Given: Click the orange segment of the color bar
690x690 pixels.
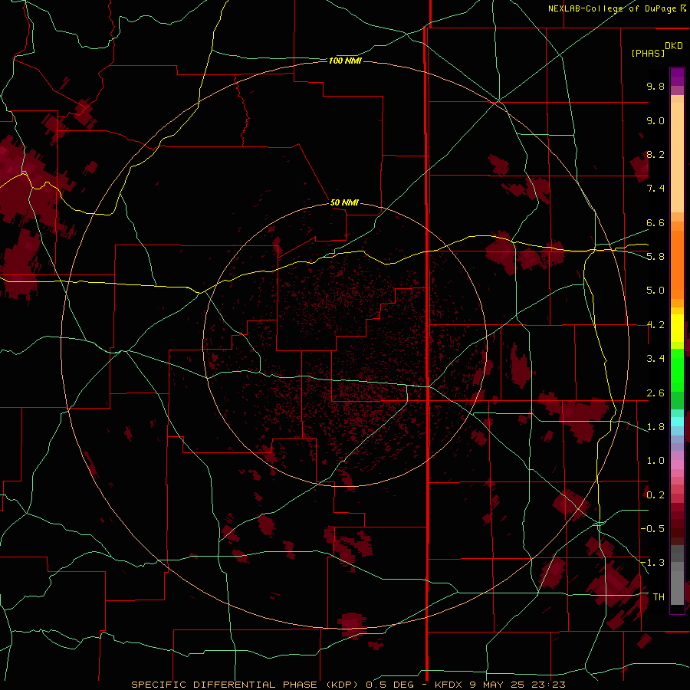Looking at the screenshot, I should click(x=677, y=264).
